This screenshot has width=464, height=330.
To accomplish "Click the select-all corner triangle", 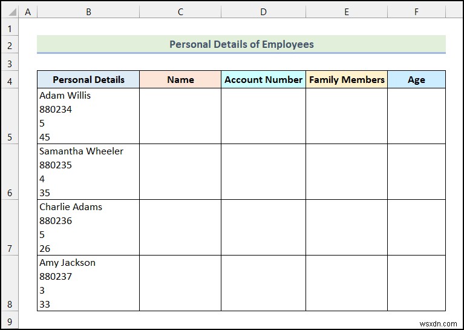I will (12, 12).
